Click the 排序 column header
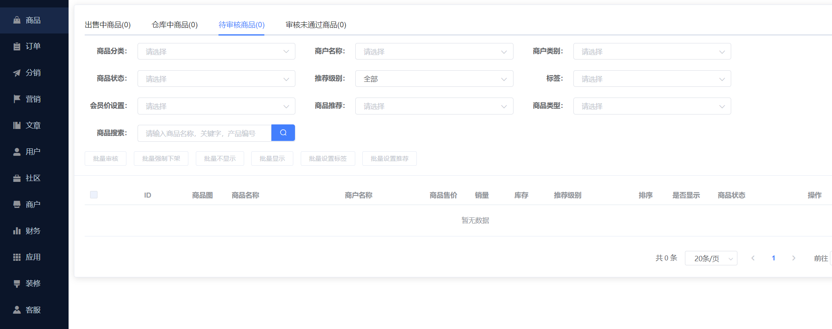The image size is (832, 329). [x=646, y=195]
